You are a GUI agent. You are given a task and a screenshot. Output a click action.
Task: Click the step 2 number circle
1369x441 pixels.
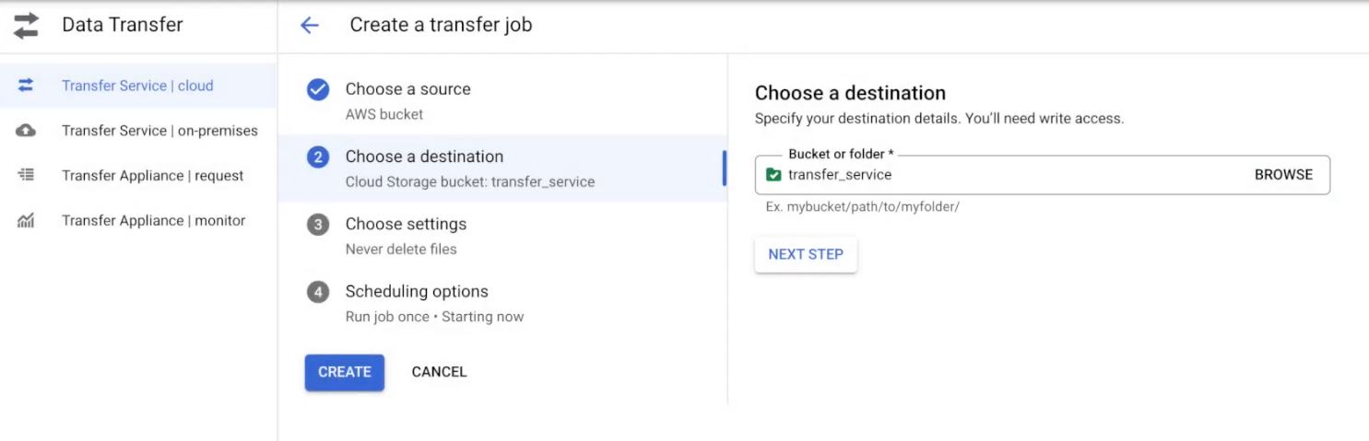(318, 157)
